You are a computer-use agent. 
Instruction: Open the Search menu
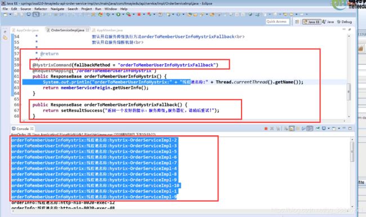(73, 9)
